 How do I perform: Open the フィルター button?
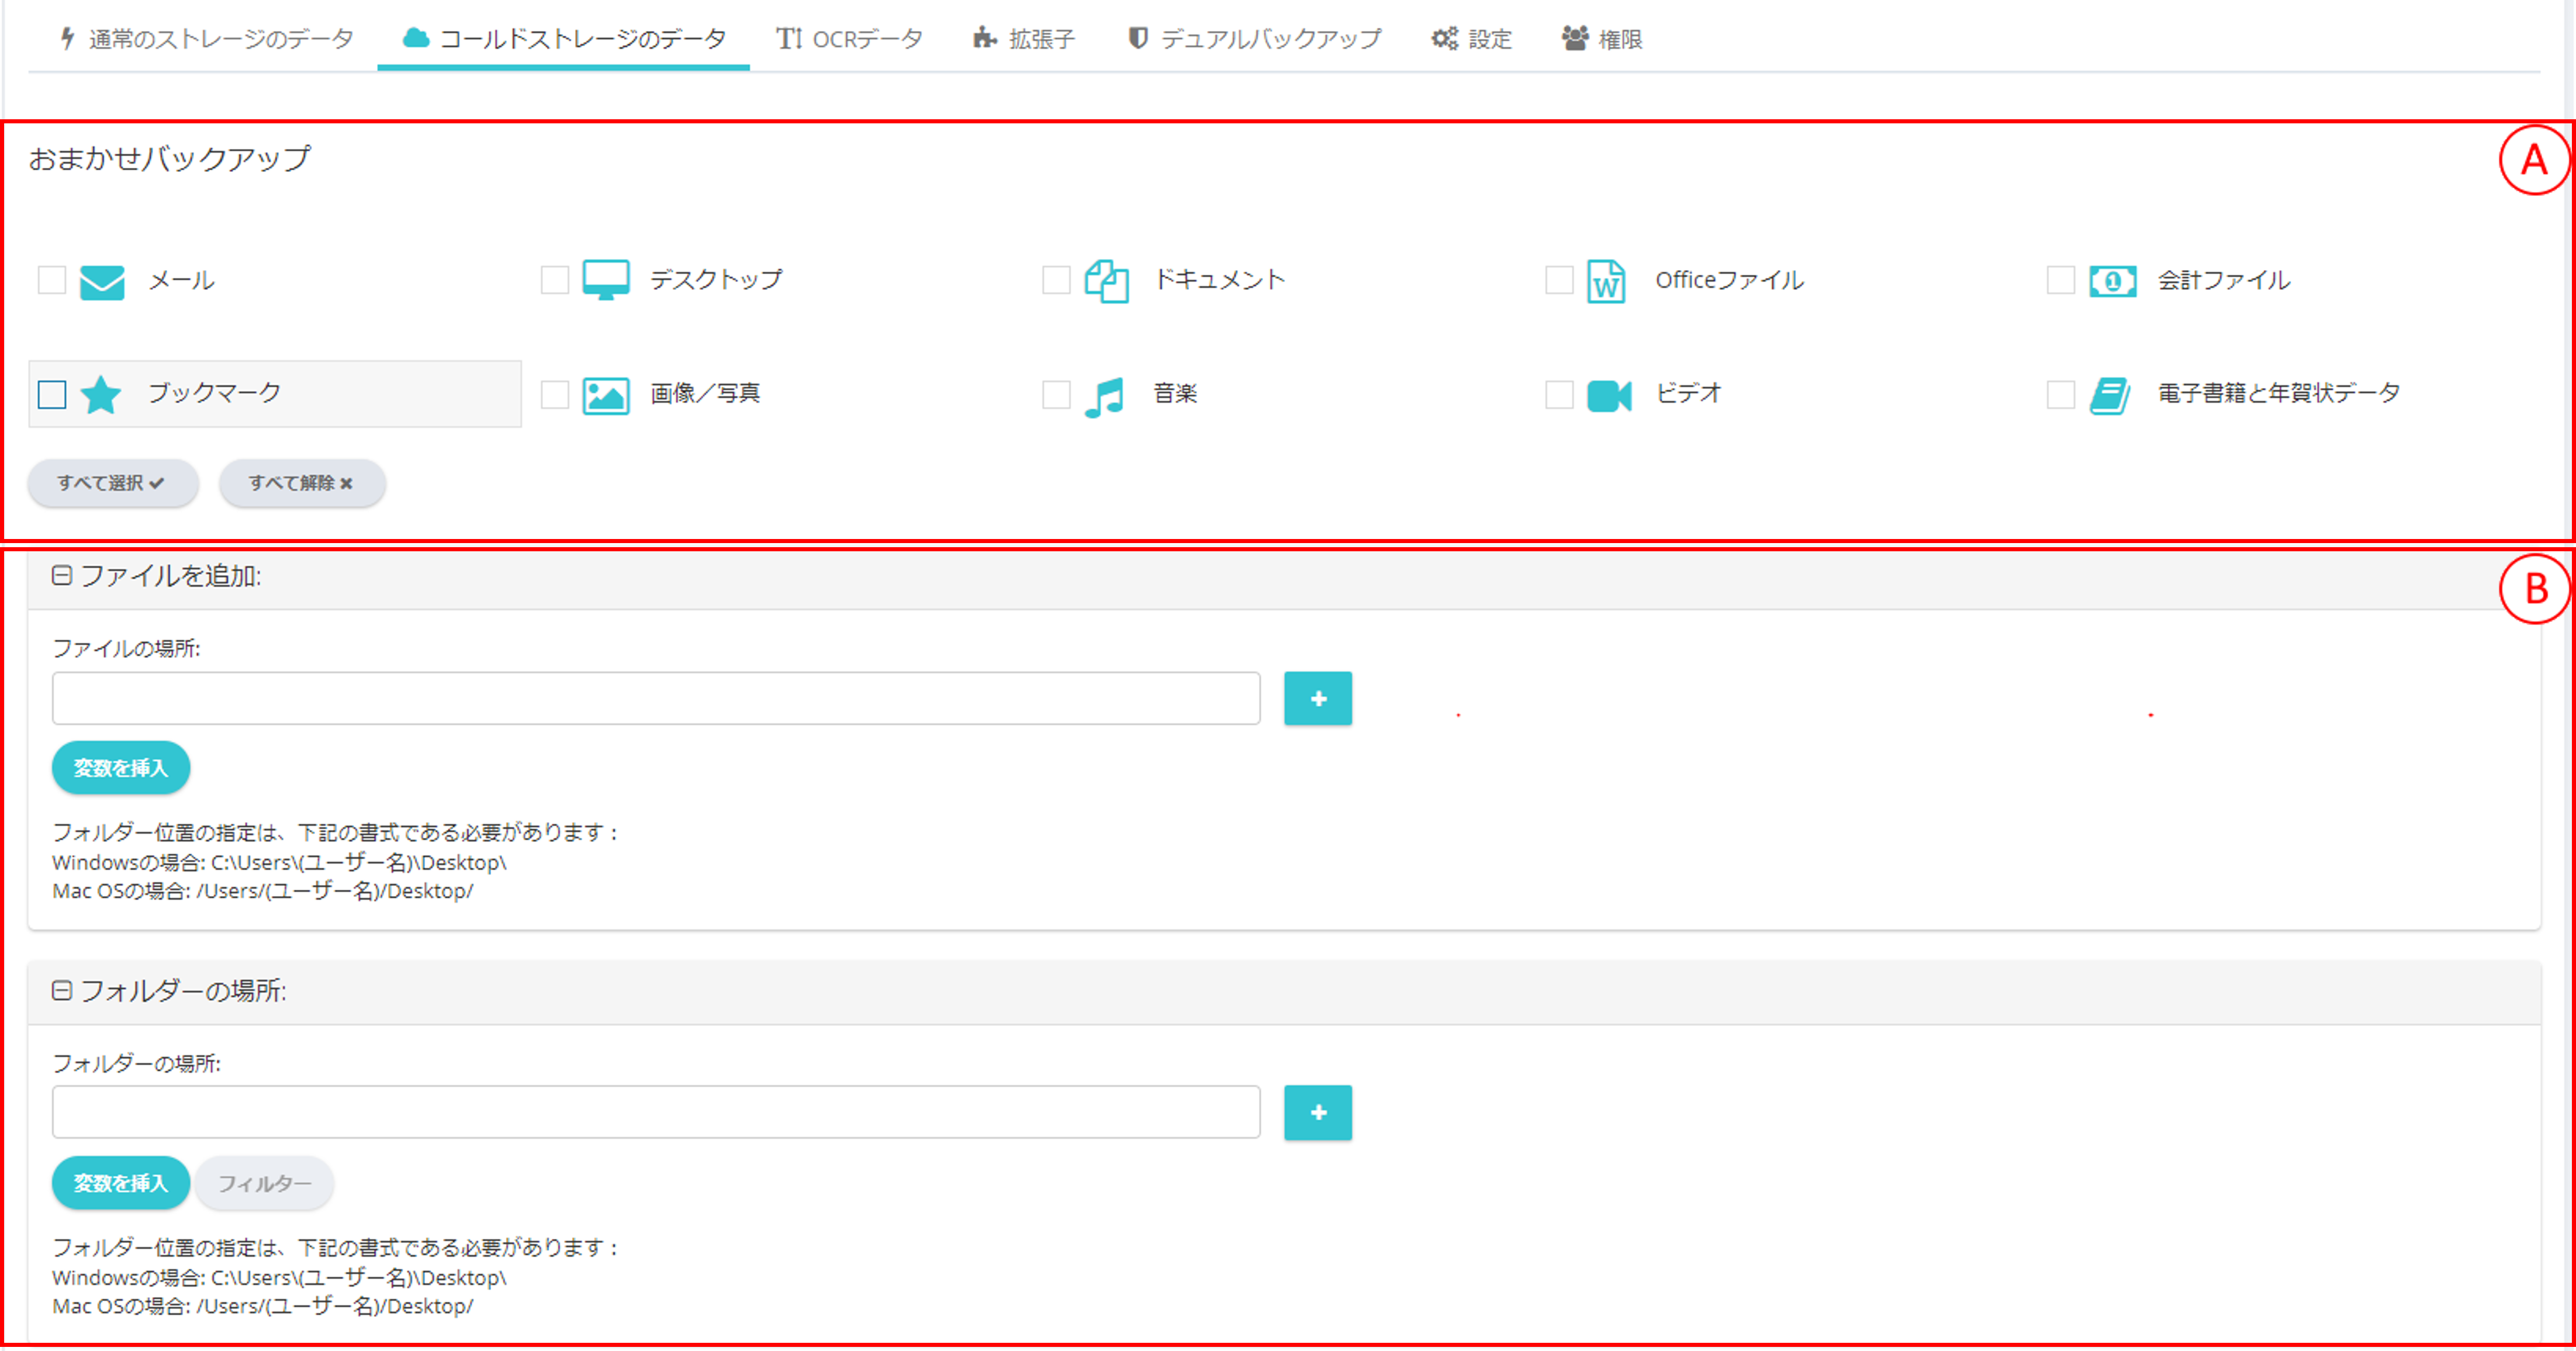click(x=265, y=1183)
